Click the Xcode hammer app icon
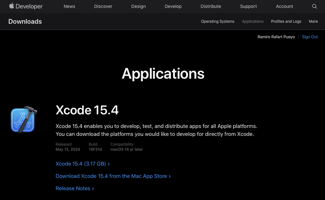This screenshot has width=325, height=200. coord(24,119)
